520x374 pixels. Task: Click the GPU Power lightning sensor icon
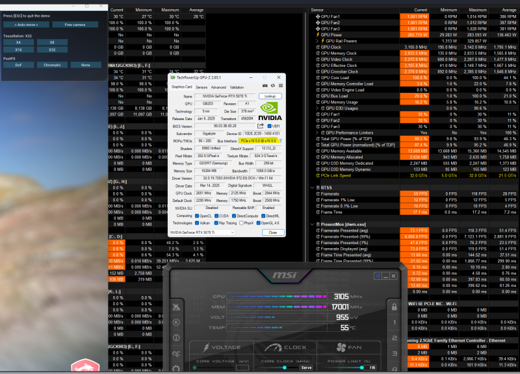pyautogui.click(x=318, y=35)
